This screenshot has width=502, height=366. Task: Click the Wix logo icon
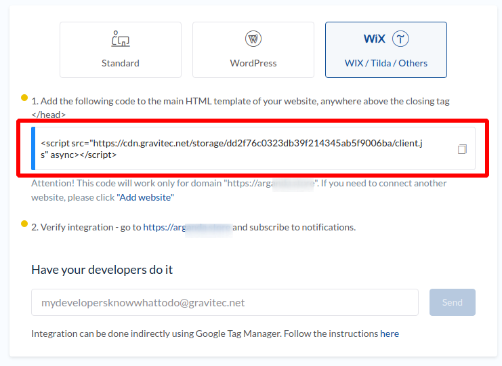(374, 39)
